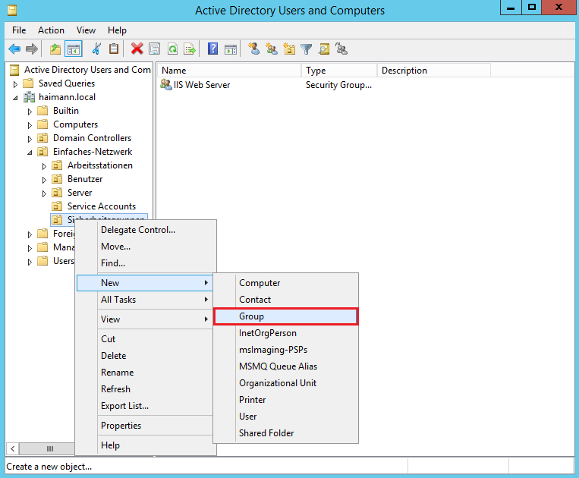Click the haimann.local domain icon
The height and width of the screenshot is (478, 579).
29,97
